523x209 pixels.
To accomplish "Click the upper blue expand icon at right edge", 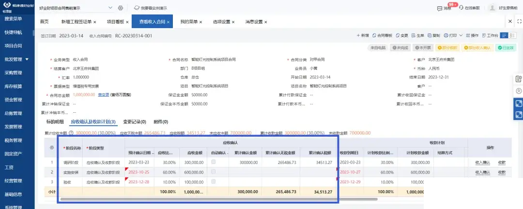I will coord(518,104).
